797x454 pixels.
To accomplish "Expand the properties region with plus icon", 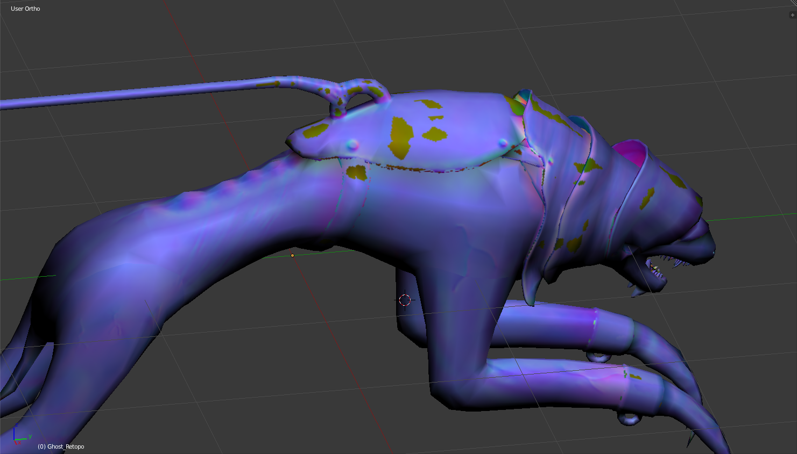I will [x=792, y=15].
